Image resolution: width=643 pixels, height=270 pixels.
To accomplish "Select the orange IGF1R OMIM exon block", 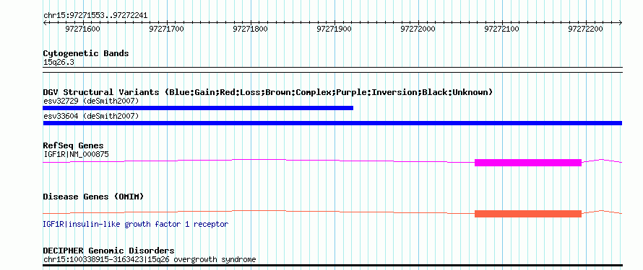I will [x=528, y=214].
